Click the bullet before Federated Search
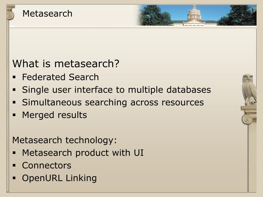The image size is (263, 197). 14,77
